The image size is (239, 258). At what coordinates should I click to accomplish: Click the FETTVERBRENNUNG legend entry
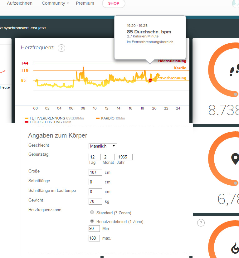coord(54,118)
